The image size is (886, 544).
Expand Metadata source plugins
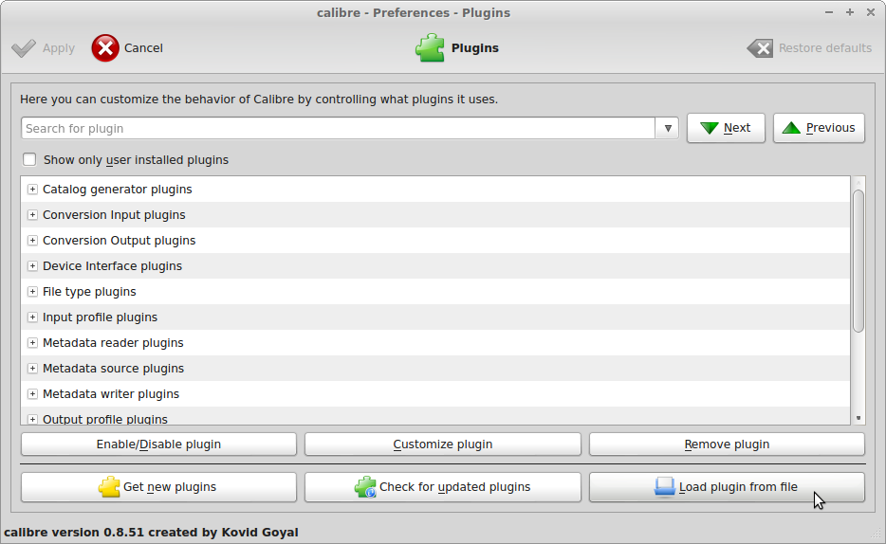tap(32, 369)
